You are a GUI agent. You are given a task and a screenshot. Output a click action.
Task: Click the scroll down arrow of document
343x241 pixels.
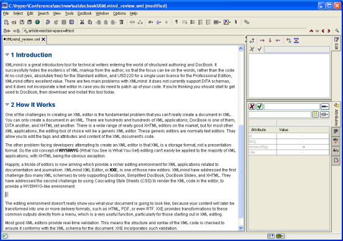241,228
